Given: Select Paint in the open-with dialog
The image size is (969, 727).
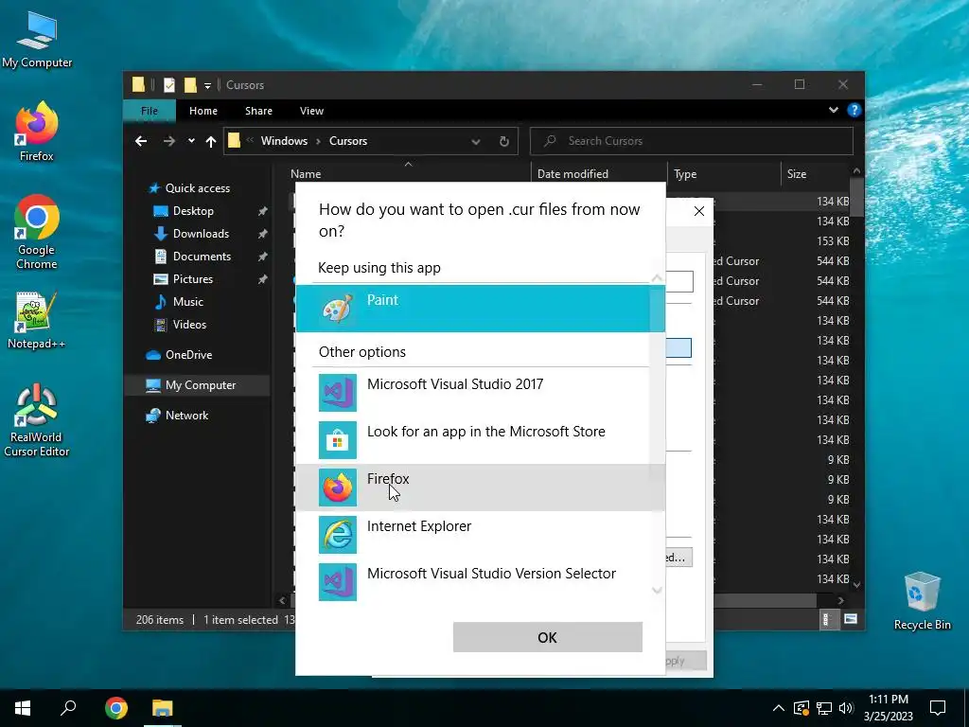Looking at the screenshot, I should pyautogui.click(x=480, y=309).
